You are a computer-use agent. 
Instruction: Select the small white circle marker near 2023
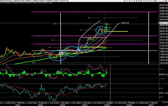click(61, 53)
